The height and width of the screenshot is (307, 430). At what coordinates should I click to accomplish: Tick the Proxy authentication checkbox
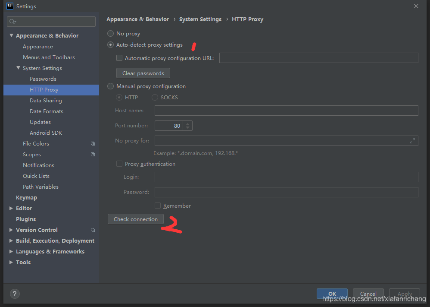(x=119, y=164)
